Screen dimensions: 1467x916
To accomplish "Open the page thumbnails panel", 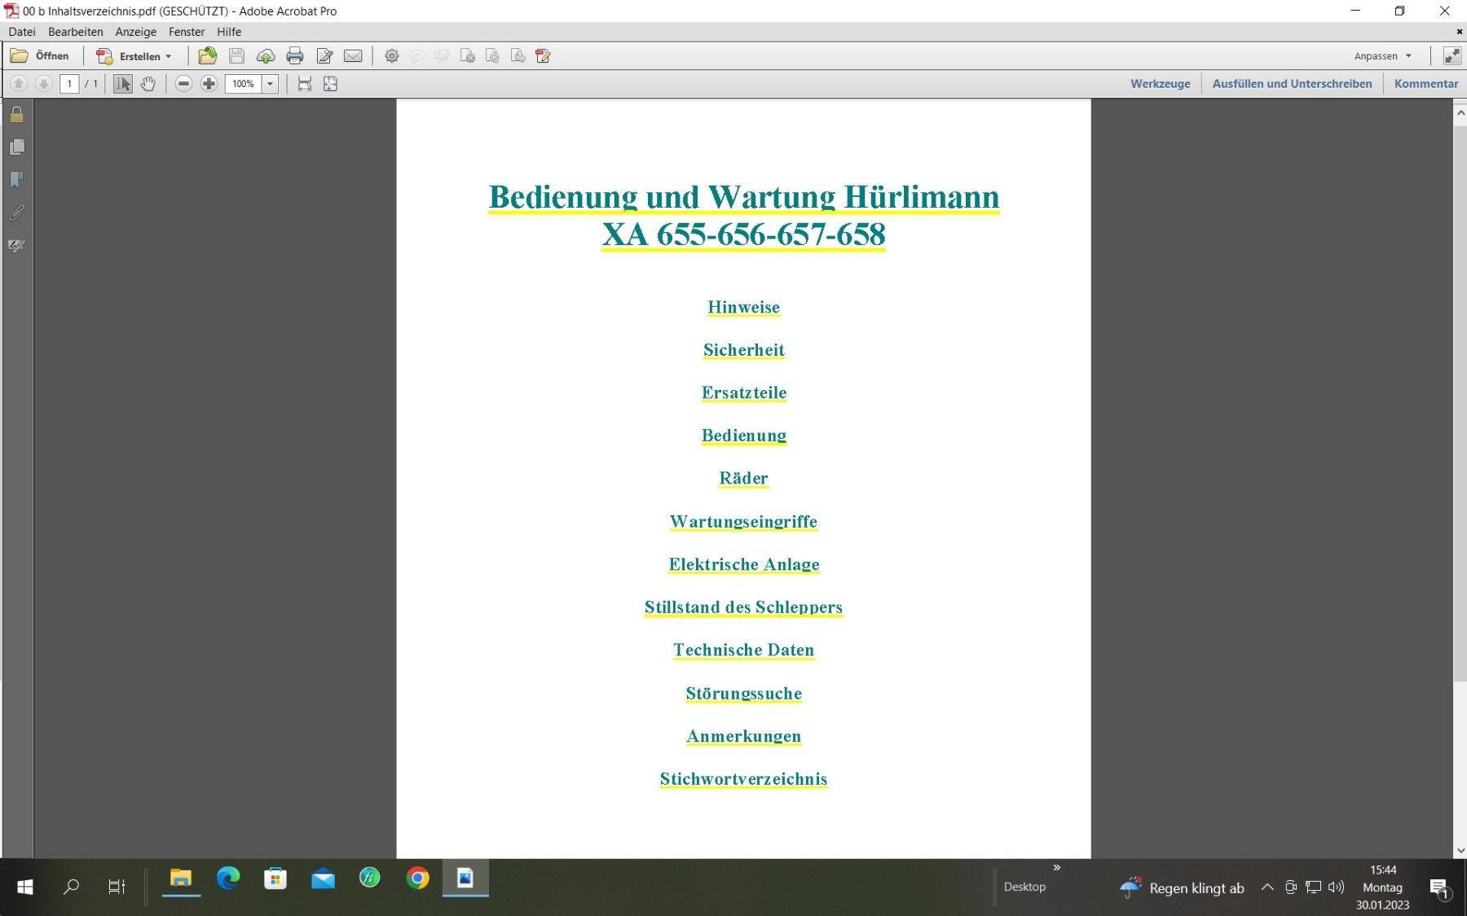I will [x=16, y=147].
